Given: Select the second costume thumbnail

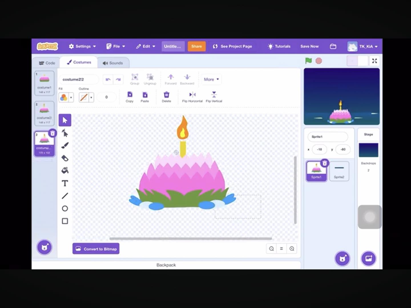Looking at the screenshot, I should 44,113.
